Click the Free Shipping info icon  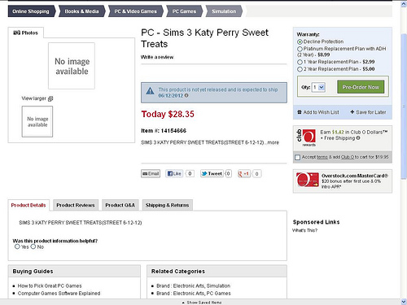[358, 138]
